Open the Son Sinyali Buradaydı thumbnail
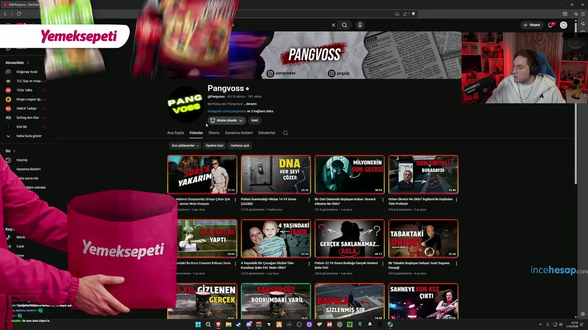 click(423, 175)
